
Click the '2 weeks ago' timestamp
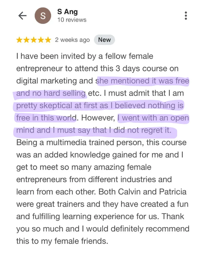point(73,40)
